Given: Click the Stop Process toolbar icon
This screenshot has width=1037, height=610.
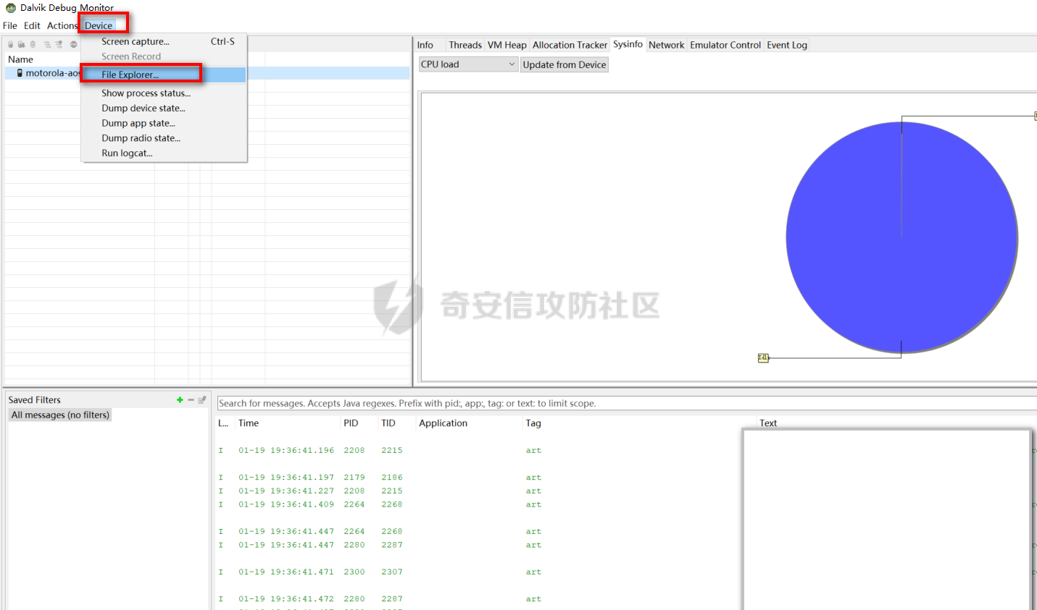Looking at the screenshot, I should tap(73, 44).
